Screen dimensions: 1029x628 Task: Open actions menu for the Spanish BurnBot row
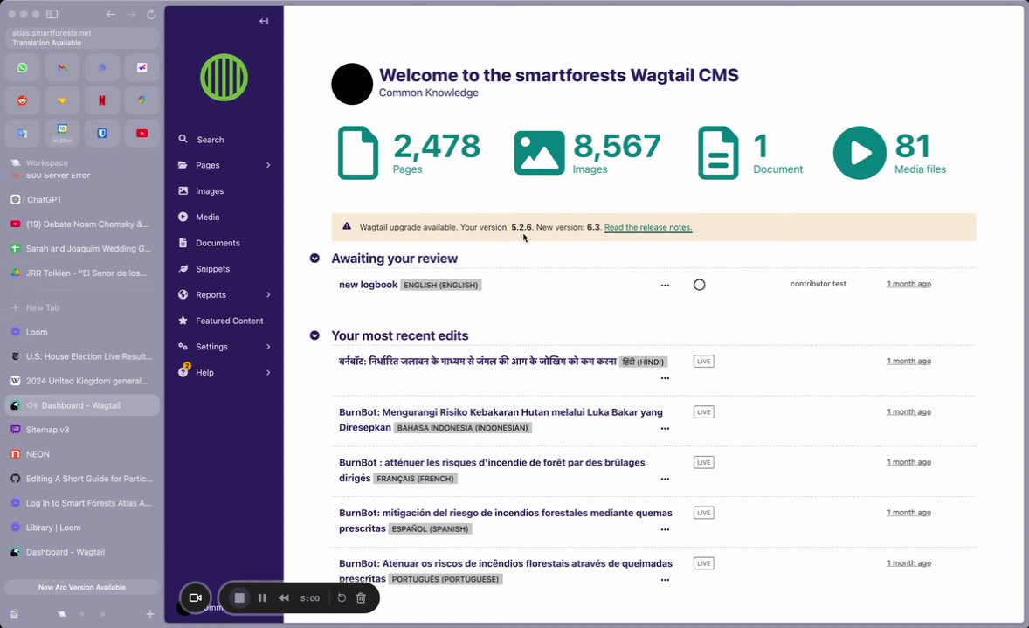pyautogui.click(x=665, y=529)
